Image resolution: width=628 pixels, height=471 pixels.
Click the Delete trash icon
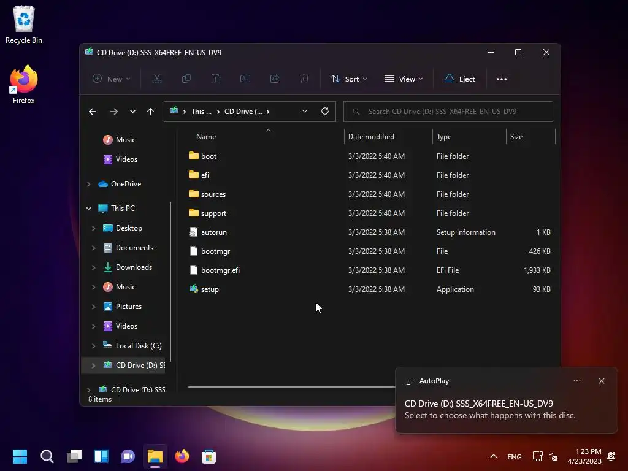click(x=304, y=79)
